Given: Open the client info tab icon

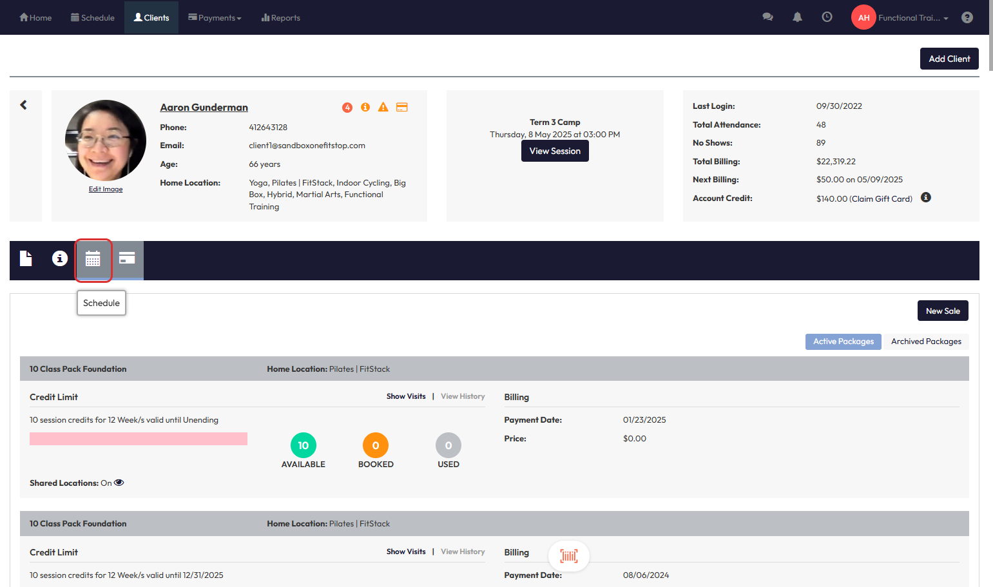Looking at the screenshot, I should pos(60,258).
